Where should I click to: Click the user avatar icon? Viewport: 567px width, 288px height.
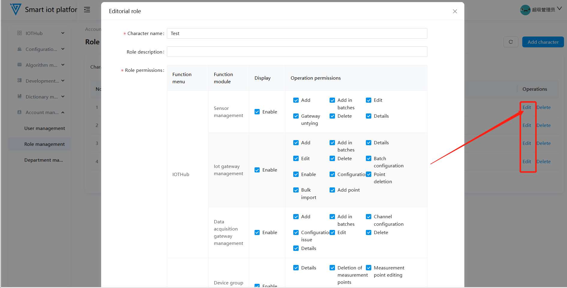(x=525, y=10)
